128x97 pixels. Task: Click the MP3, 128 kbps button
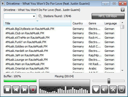(x=108, y=16)
